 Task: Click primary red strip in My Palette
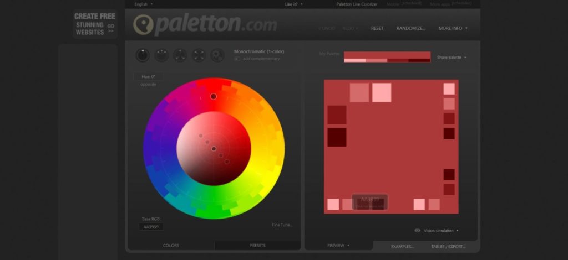(x=387, y=55)
